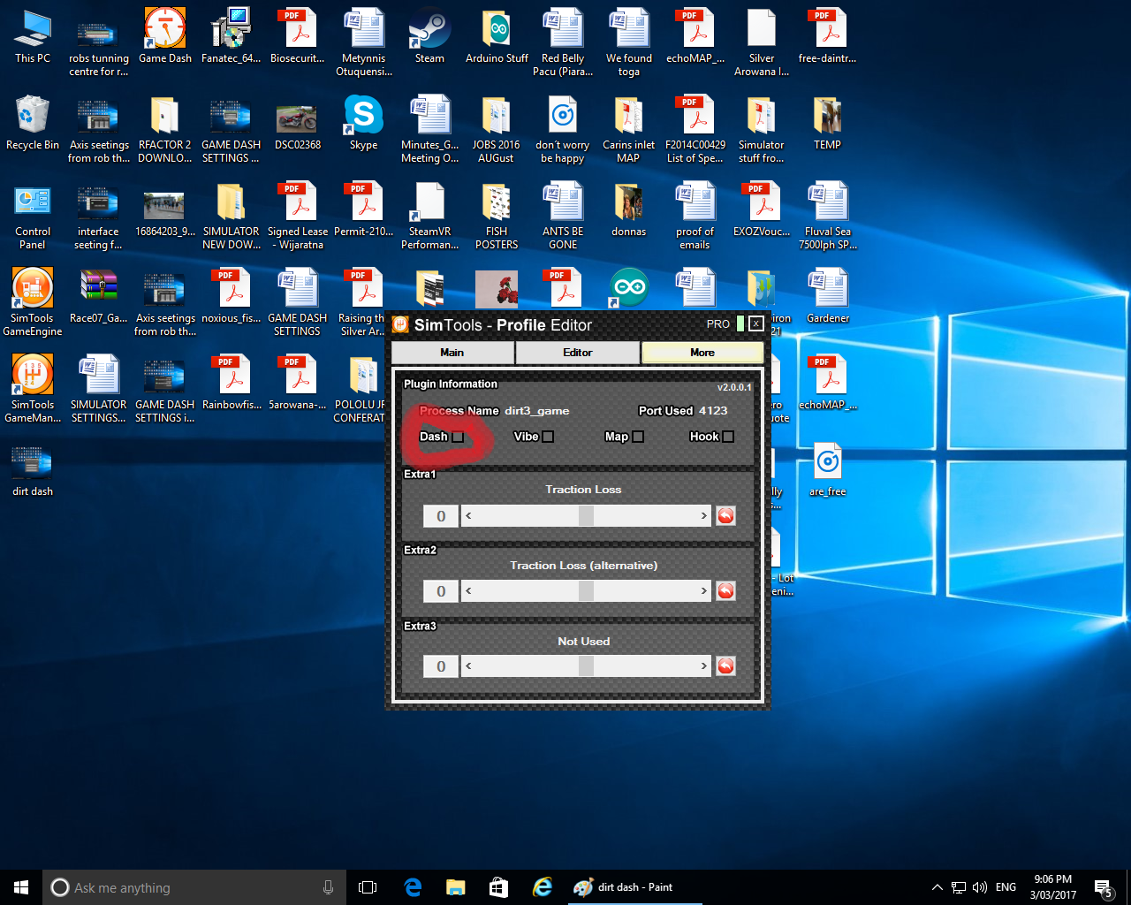This screenshot has height=905, width=1131.
Task: Reset the Not Used extra with red button
Action: [725, 665]
